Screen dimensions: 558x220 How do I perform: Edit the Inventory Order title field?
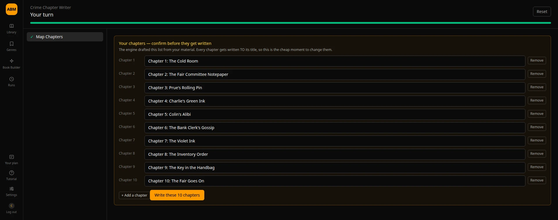(335, 154)
